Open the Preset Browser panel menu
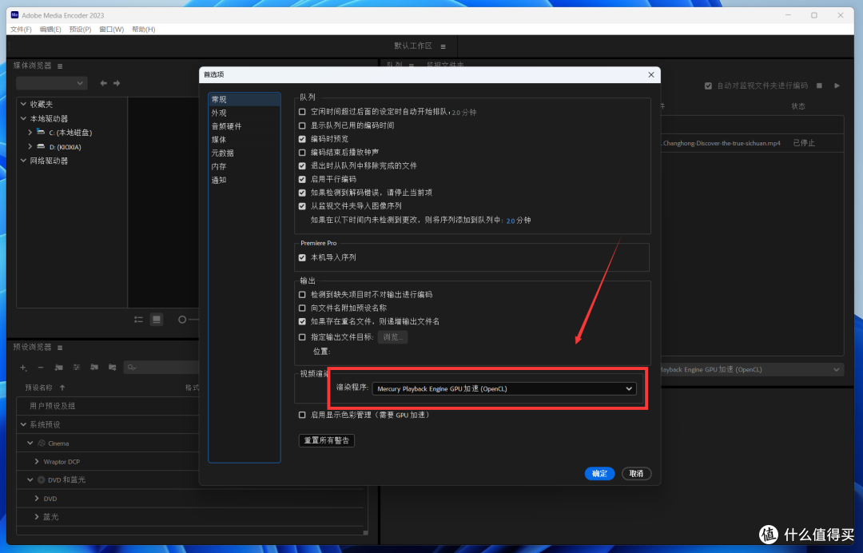The width and height of the screenshot is (863, 553). pyautogui.click(x=60, y=348)
